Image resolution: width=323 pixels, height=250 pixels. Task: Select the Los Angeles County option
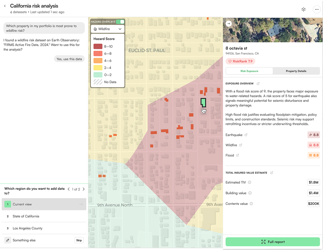[x=44, y=228]
